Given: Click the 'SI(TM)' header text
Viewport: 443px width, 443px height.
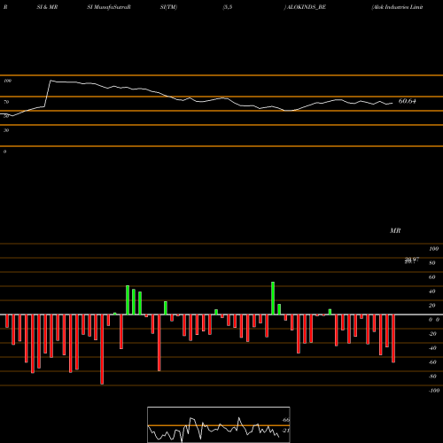Looking at the screenshot, I should coord(168,7).
